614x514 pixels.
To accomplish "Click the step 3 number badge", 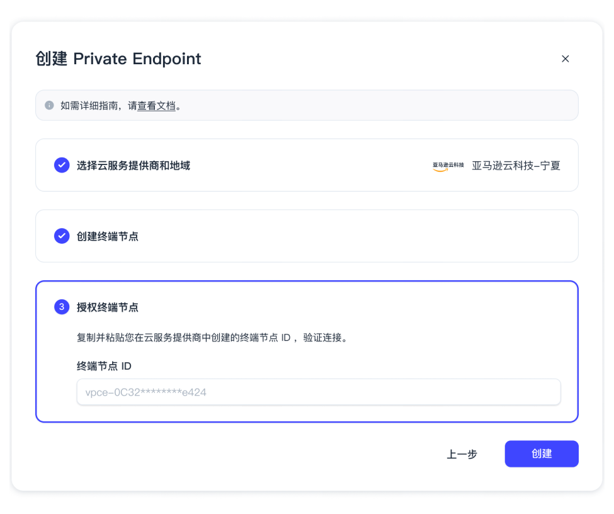I will (x=61, y=307).
